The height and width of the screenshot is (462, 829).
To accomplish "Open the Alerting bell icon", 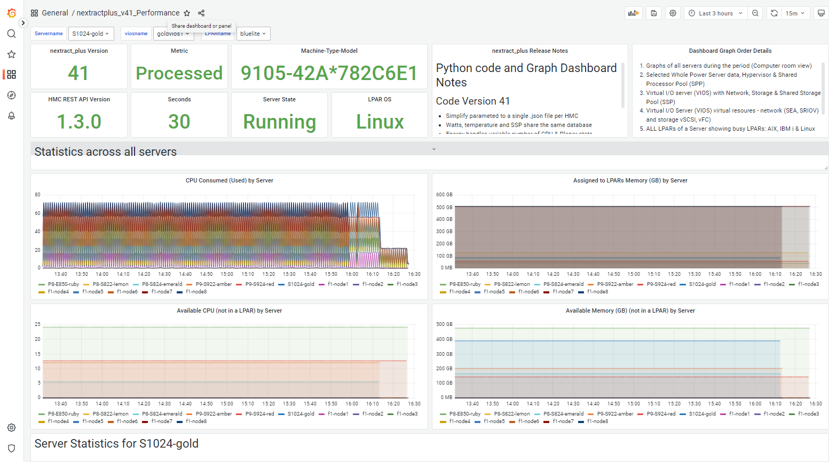I will (x=11, y=116).
